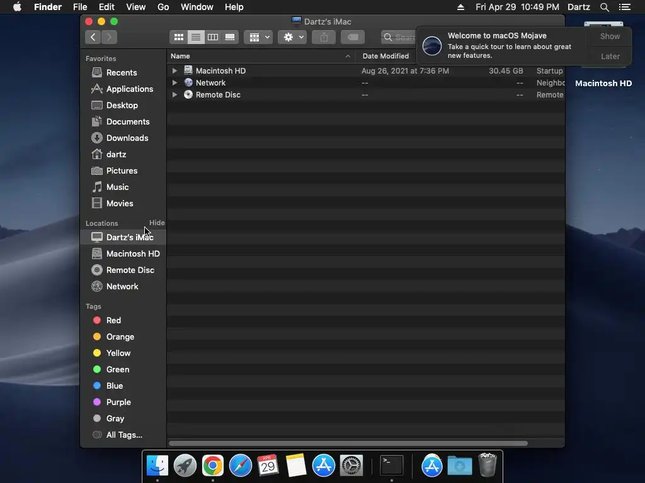Switch to gallery view in Finder toolbar

230,37
